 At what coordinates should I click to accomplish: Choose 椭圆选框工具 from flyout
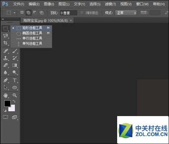31,33
